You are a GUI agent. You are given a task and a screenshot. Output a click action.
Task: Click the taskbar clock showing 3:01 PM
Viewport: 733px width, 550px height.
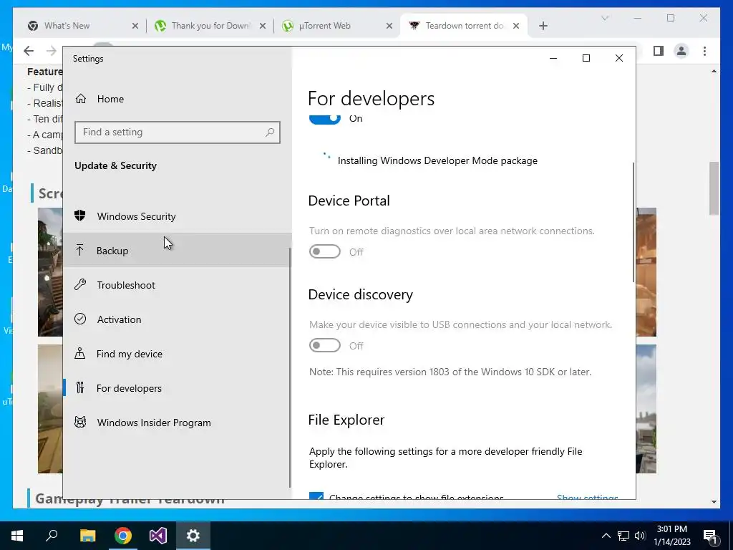pyautogui.click(x=671, y=536)
